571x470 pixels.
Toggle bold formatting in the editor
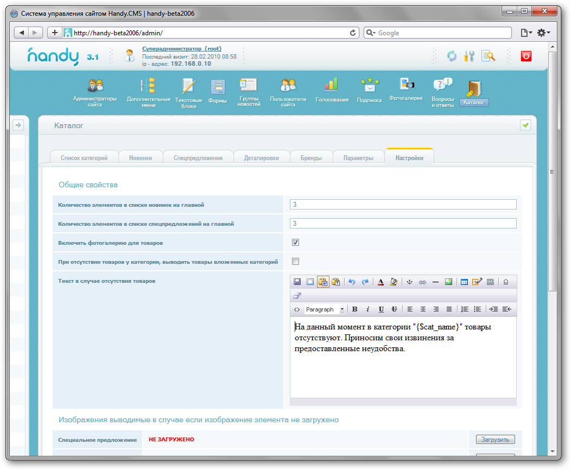(354, 309)
